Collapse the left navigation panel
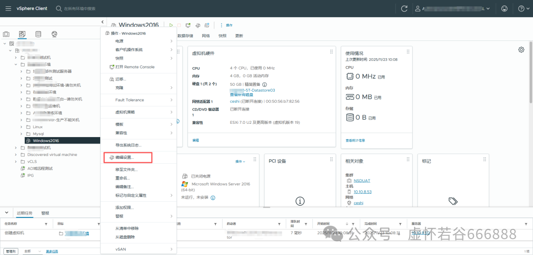533x255 pixels. pyautogui.click(x=102, y=22)
